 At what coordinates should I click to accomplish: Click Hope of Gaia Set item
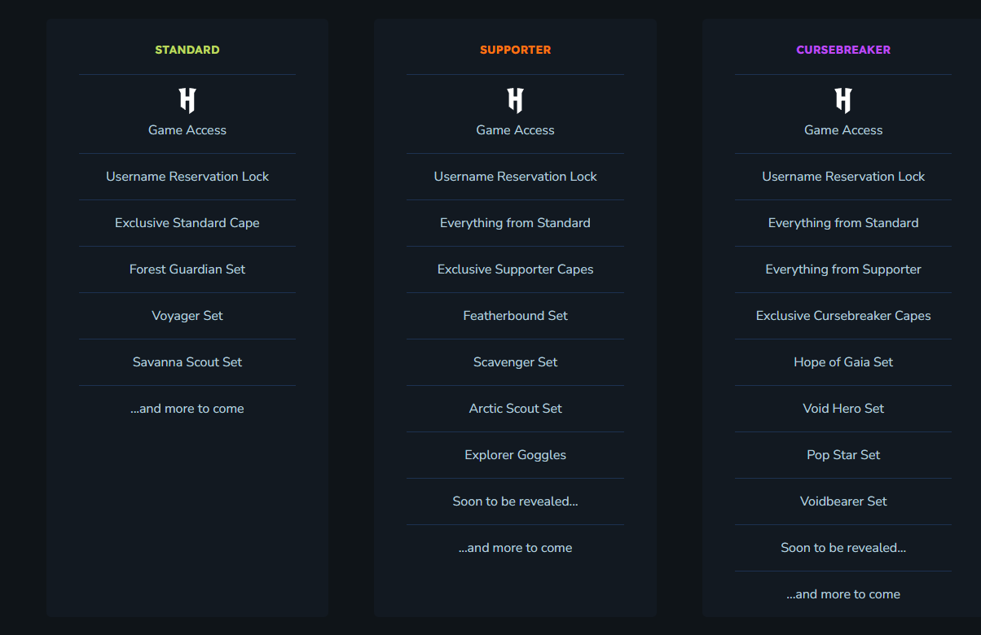point(843,362)
